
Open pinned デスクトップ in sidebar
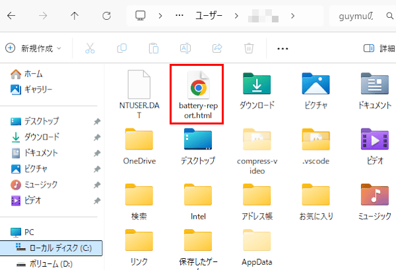coord(35,121)
